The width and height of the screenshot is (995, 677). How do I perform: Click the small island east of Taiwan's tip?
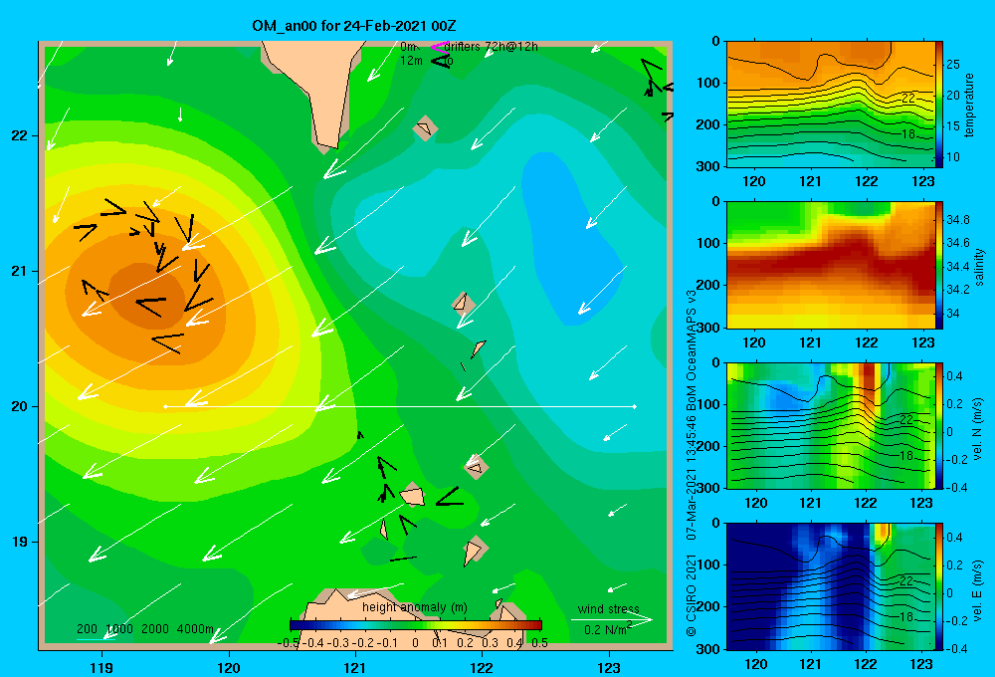tap(425, 128)
